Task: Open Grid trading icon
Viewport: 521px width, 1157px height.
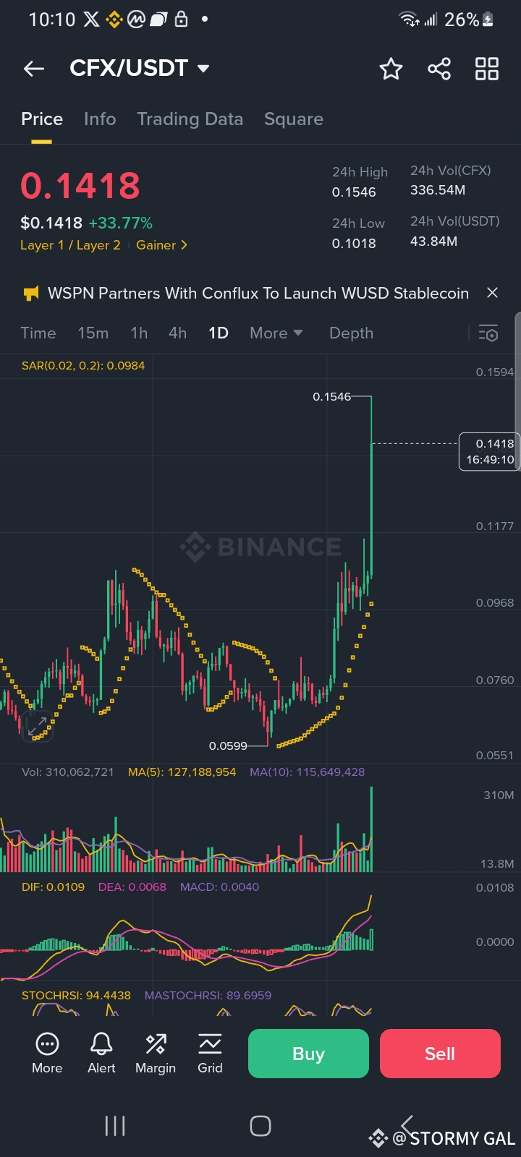Action: pos(210,1043)
